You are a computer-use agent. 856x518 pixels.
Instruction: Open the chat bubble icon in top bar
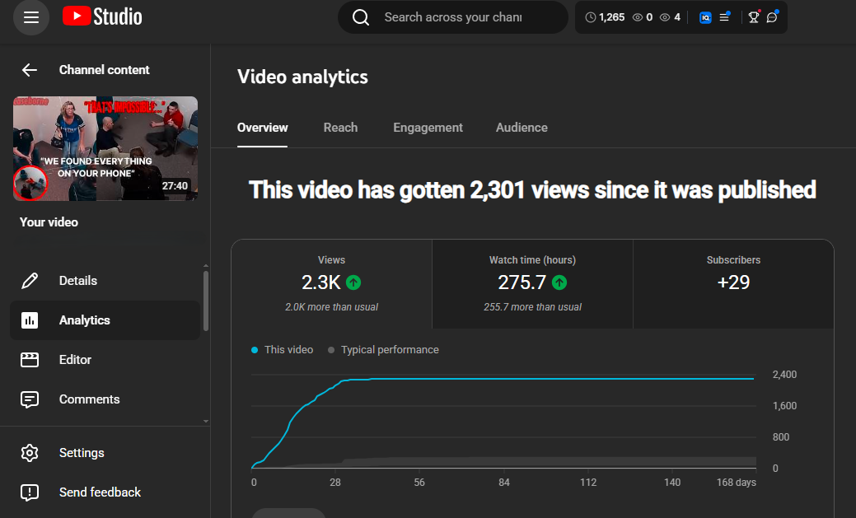[x=772, y=17]
